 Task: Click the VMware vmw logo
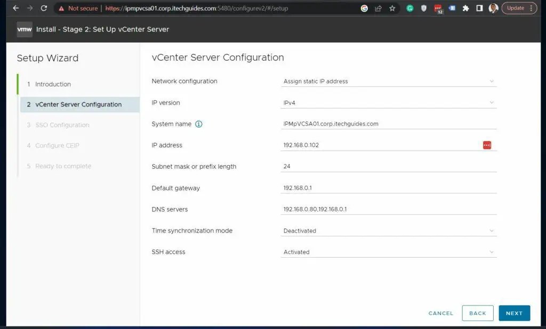coord(24,29)
